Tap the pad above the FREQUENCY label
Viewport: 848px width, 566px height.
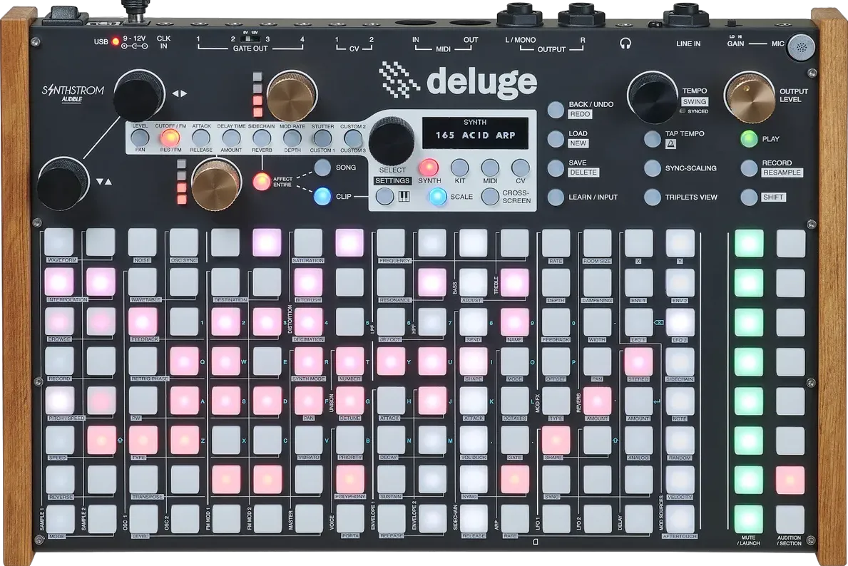[391, 242]
